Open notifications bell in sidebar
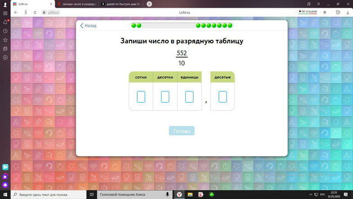The height and width of the screenshot is (199, 353). 5,22
